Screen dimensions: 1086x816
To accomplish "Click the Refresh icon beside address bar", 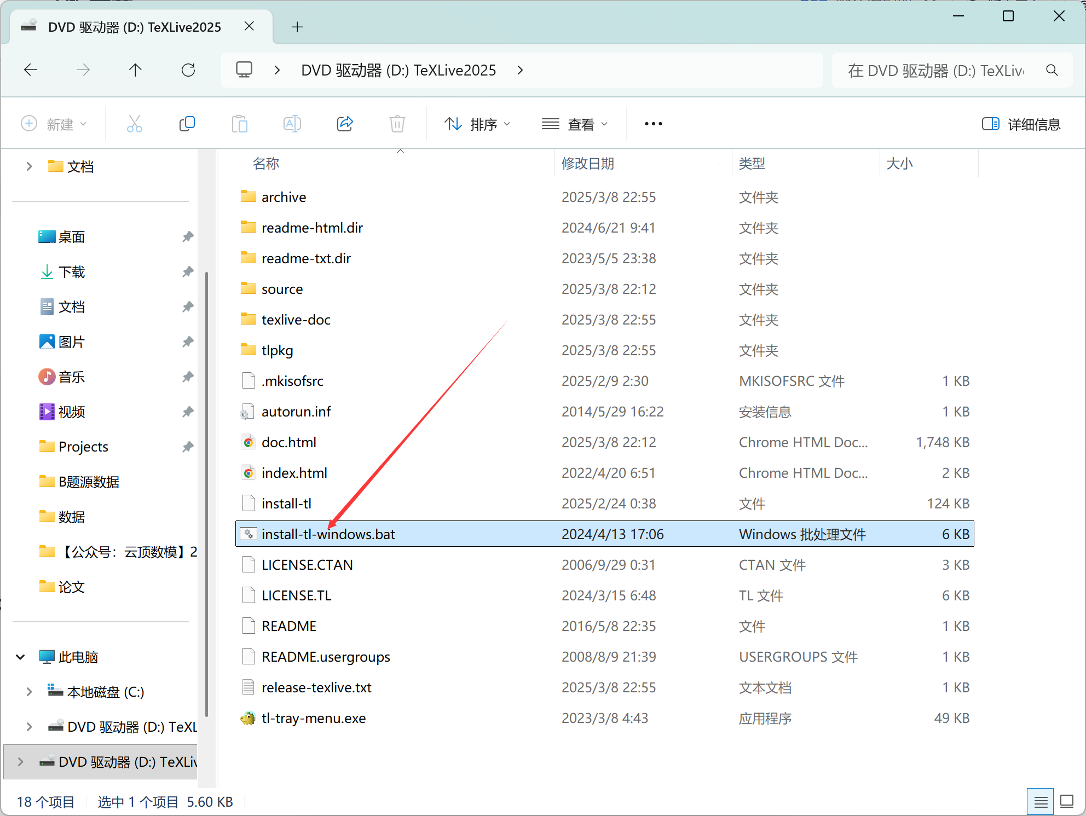I will click(x=188, y=70).
